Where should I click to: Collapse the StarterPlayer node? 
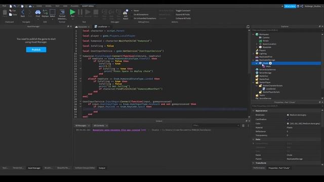point(253,82)
